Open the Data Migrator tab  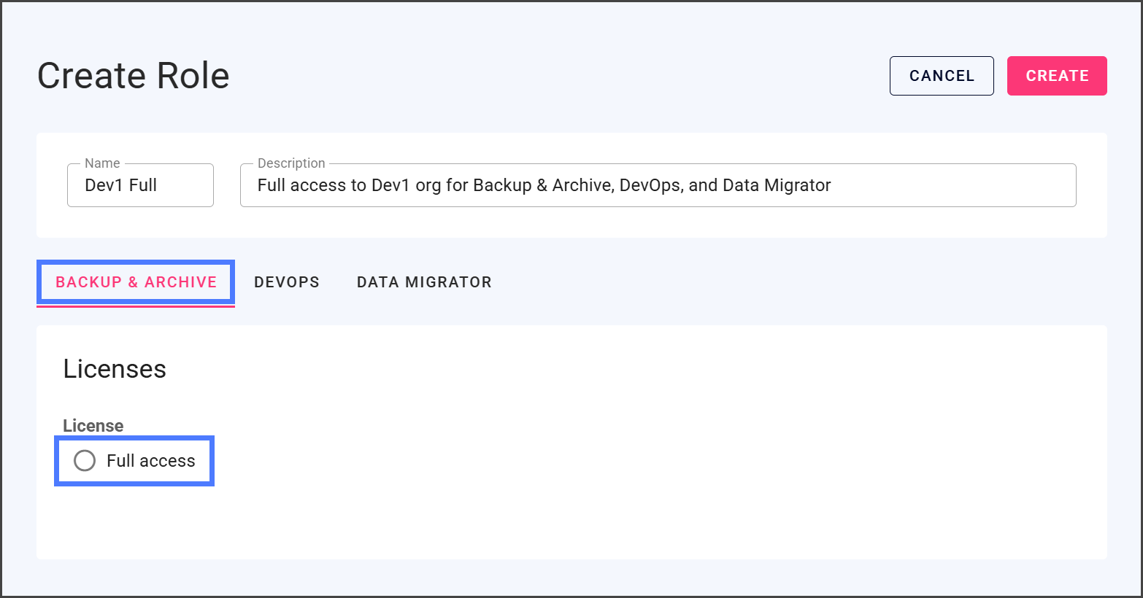[424, 282]
